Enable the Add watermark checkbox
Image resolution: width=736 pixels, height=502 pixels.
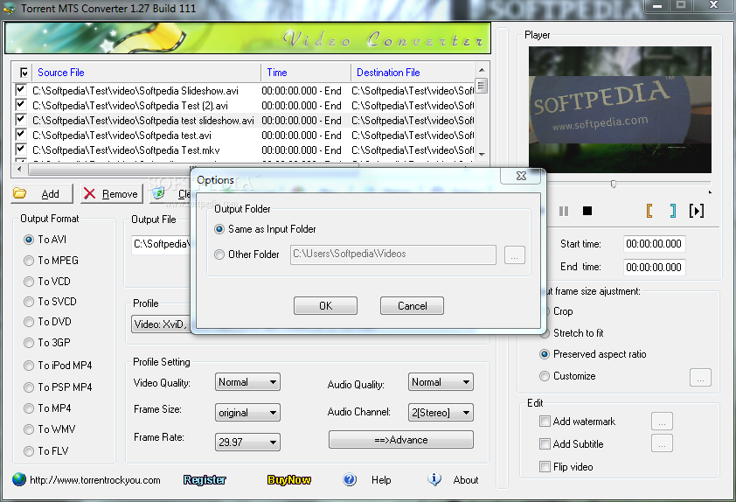point(545,422)
